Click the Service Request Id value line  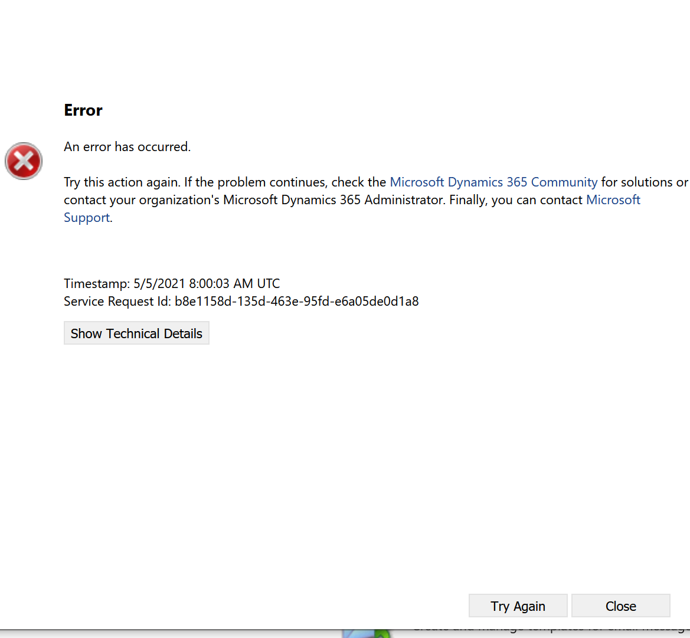(241, 302)
